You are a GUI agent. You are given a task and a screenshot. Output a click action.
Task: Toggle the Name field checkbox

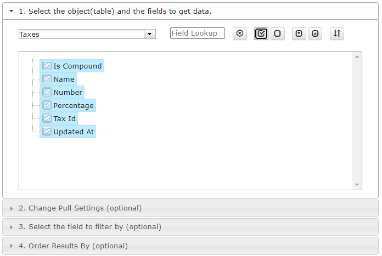47,79
